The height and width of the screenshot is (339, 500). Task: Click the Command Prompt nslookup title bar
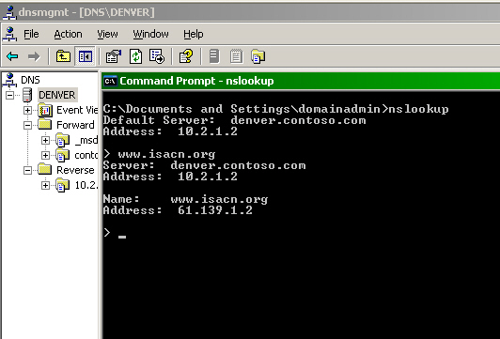[x=301, y=81]
